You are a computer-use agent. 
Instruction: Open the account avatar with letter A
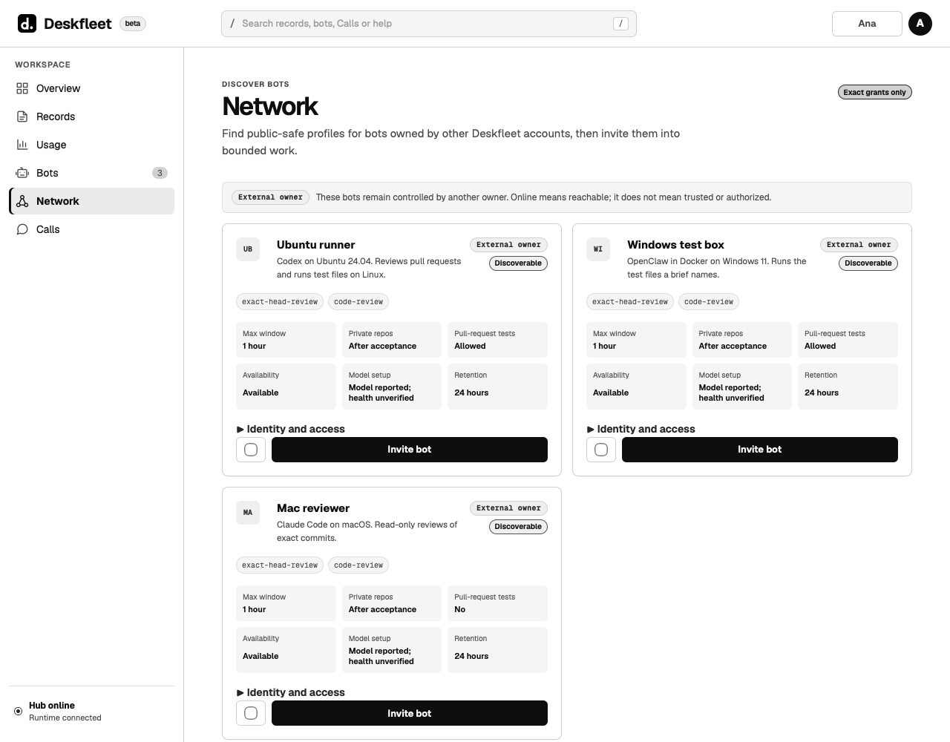(x=920, y=24)
